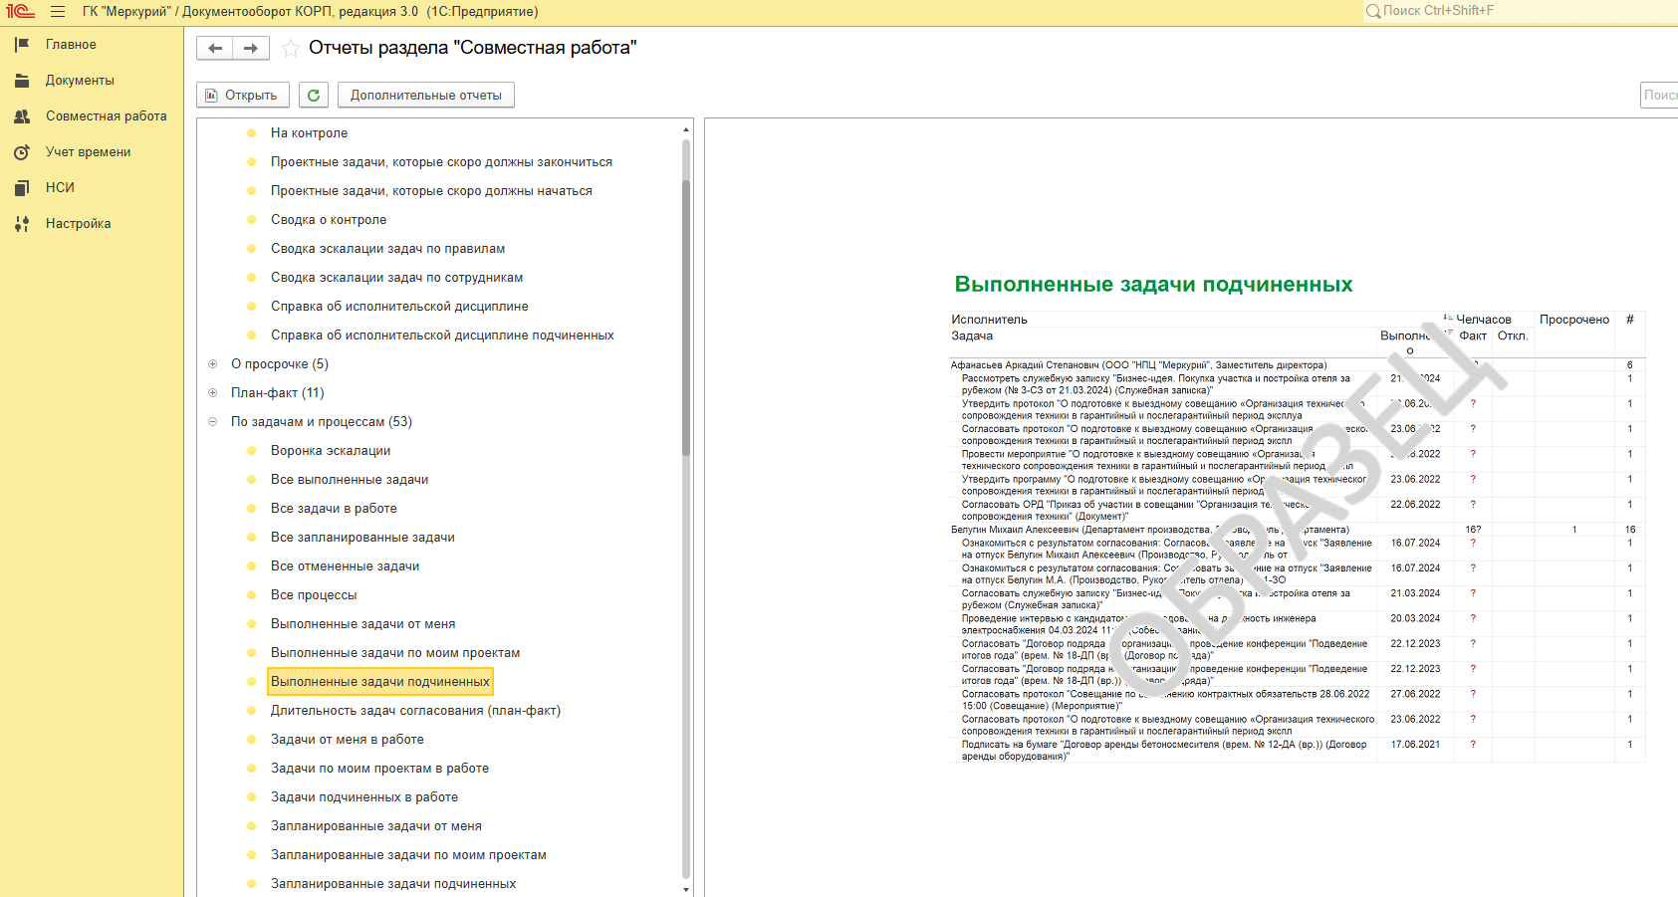This screenshot has width=1678, height=897.
Task: Open the Учет времени sidebar section
Action: click(88, 152)
